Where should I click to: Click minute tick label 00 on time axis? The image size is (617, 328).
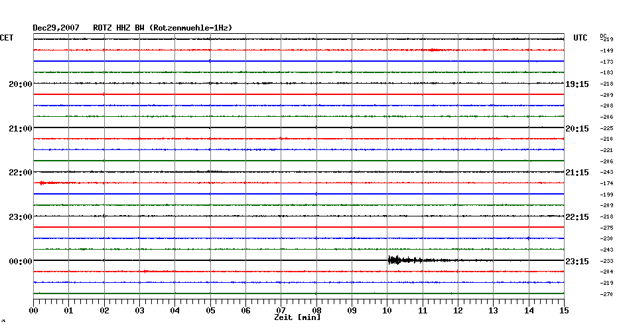[34, 311]
